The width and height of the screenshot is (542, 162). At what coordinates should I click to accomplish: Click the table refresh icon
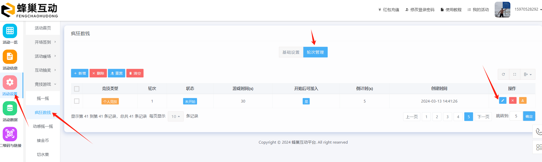tap(504, 74)
